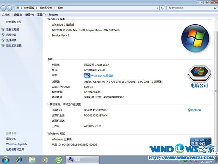Open 系统保护 link
218x164 pixels.
[x=11, y=40]
